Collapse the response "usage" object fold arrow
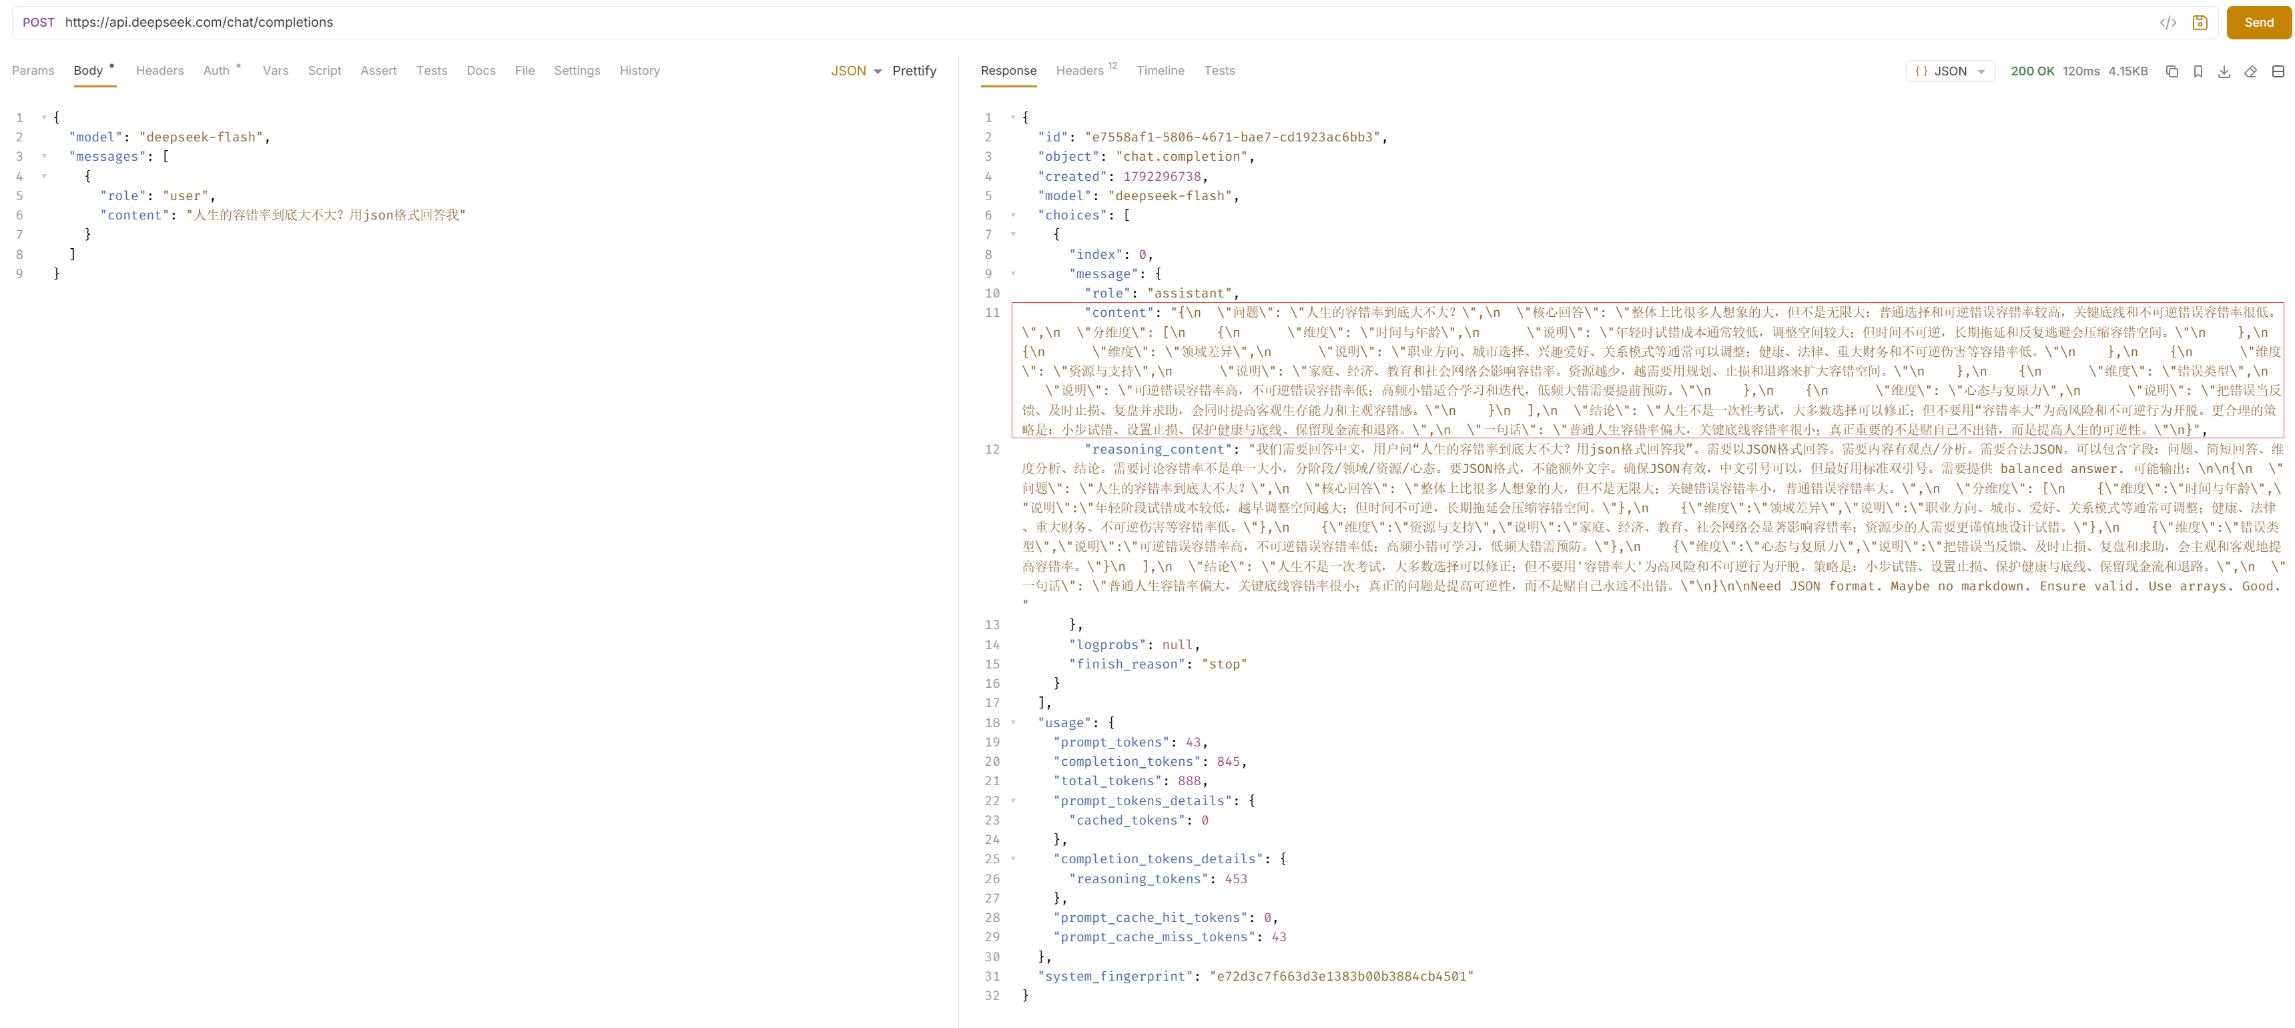 (1013, 722)
